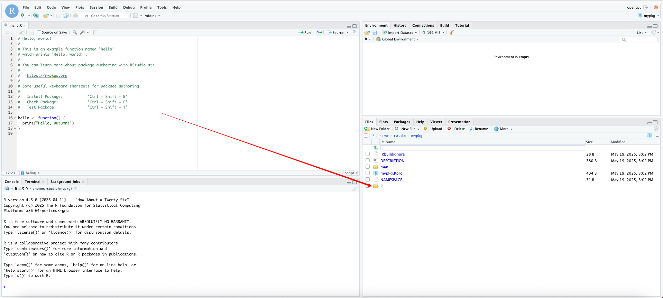Open the Debug menu
The width and height of the screenshot is (663, 298).
coord(129,7)
